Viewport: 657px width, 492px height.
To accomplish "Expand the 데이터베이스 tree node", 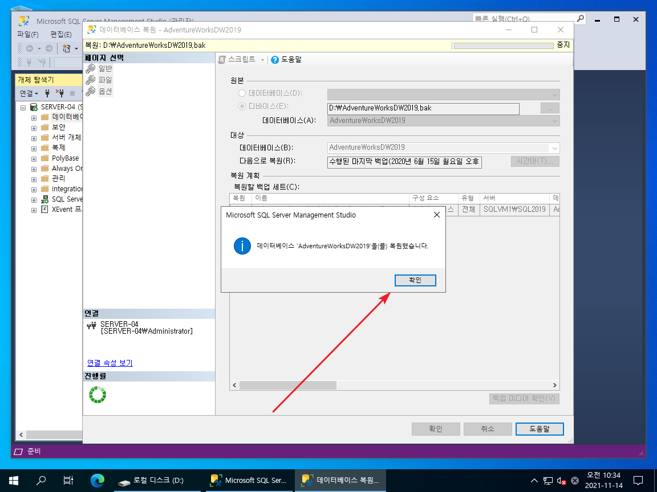I will point(34,118).
